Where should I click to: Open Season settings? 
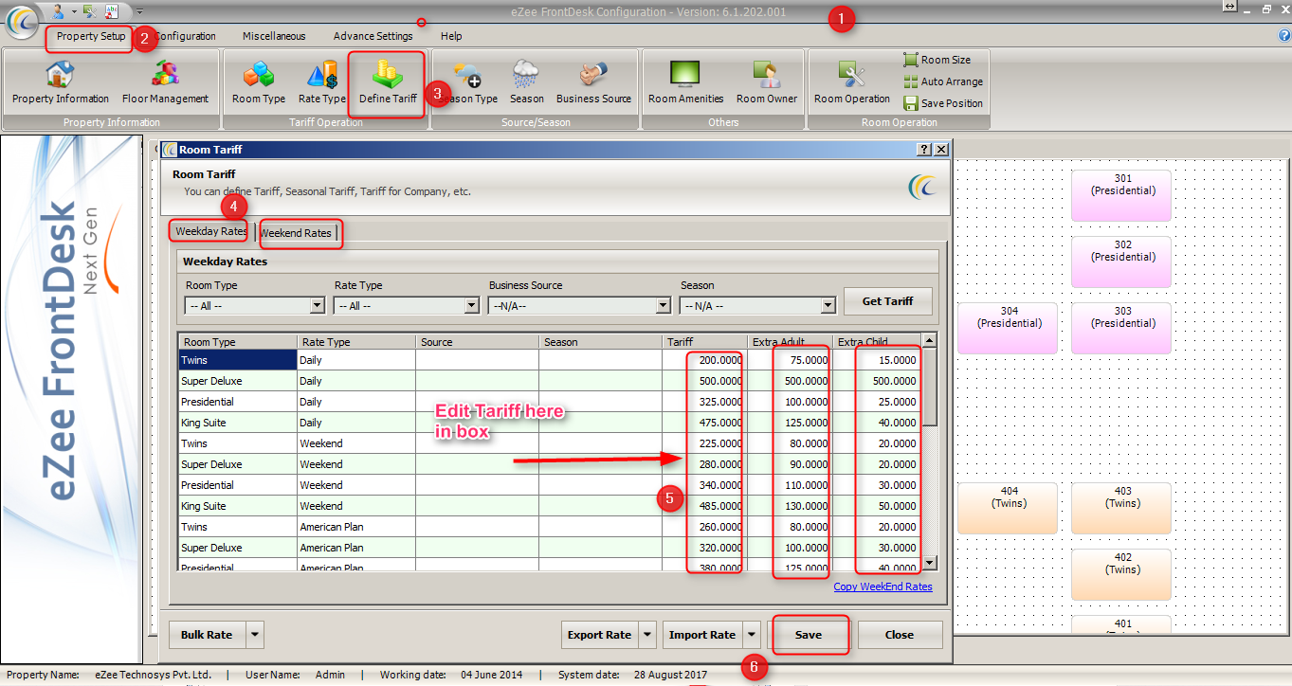pyautogui.click(x=526, y=82)
